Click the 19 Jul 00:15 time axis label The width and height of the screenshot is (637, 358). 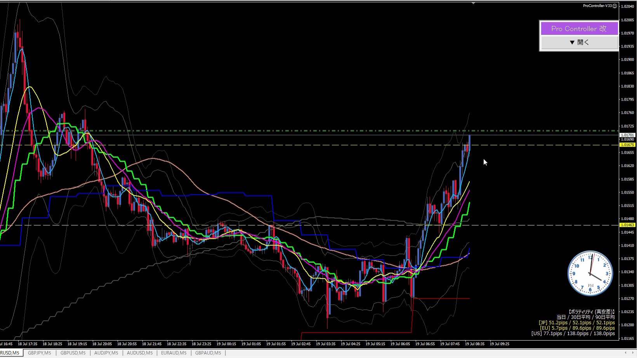point(226,344)
